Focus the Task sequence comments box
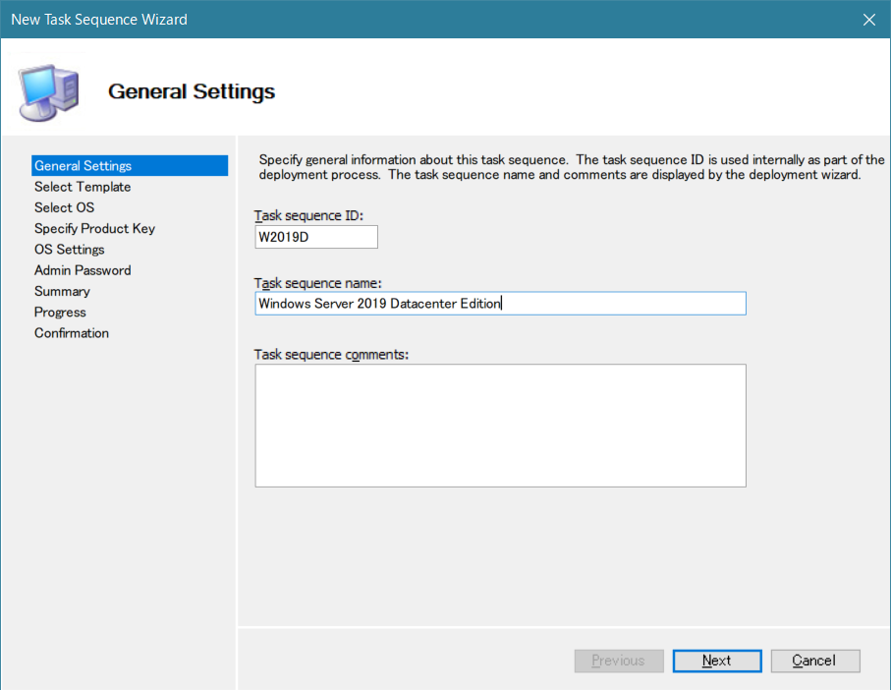Viewport: 891px width, 690px height. click(500, 426)
